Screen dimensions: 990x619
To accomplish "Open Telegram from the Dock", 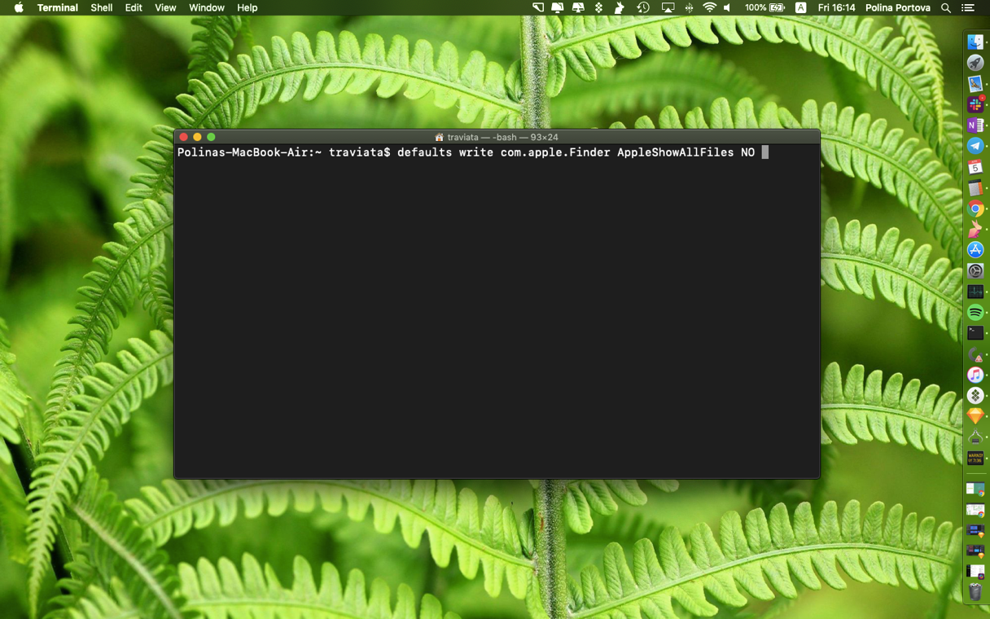I will (x=975, y=146).
